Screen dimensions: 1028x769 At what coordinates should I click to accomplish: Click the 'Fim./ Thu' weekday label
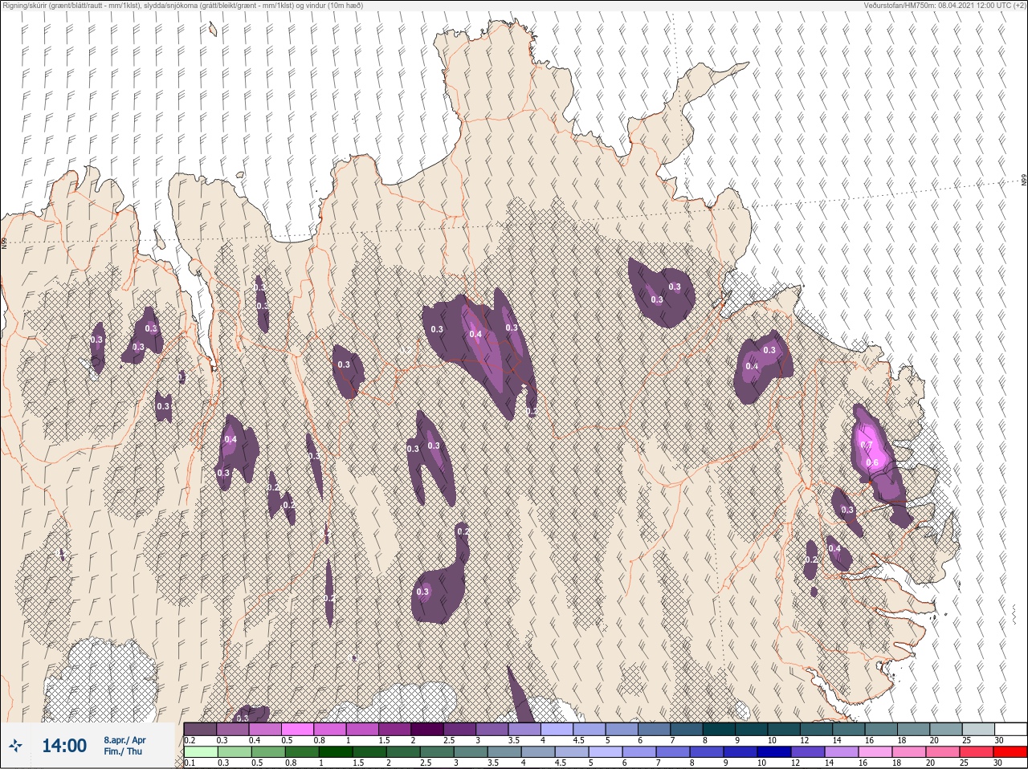(123, 751)
